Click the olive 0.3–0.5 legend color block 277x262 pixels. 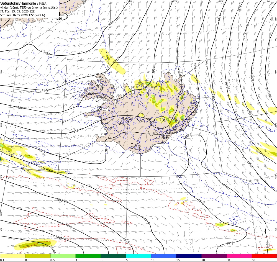coord(38,256)
